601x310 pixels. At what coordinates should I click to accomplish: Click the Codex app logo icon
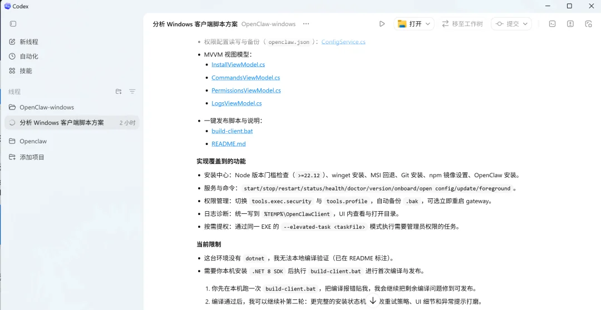tap(7, 6)
